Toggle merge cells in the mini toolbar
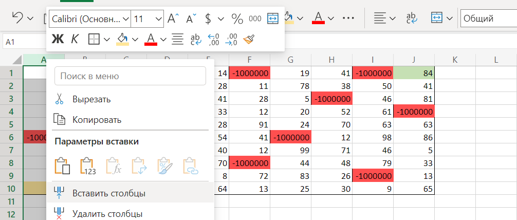Viewport: 517px width, 220px height. coord(273,19)
